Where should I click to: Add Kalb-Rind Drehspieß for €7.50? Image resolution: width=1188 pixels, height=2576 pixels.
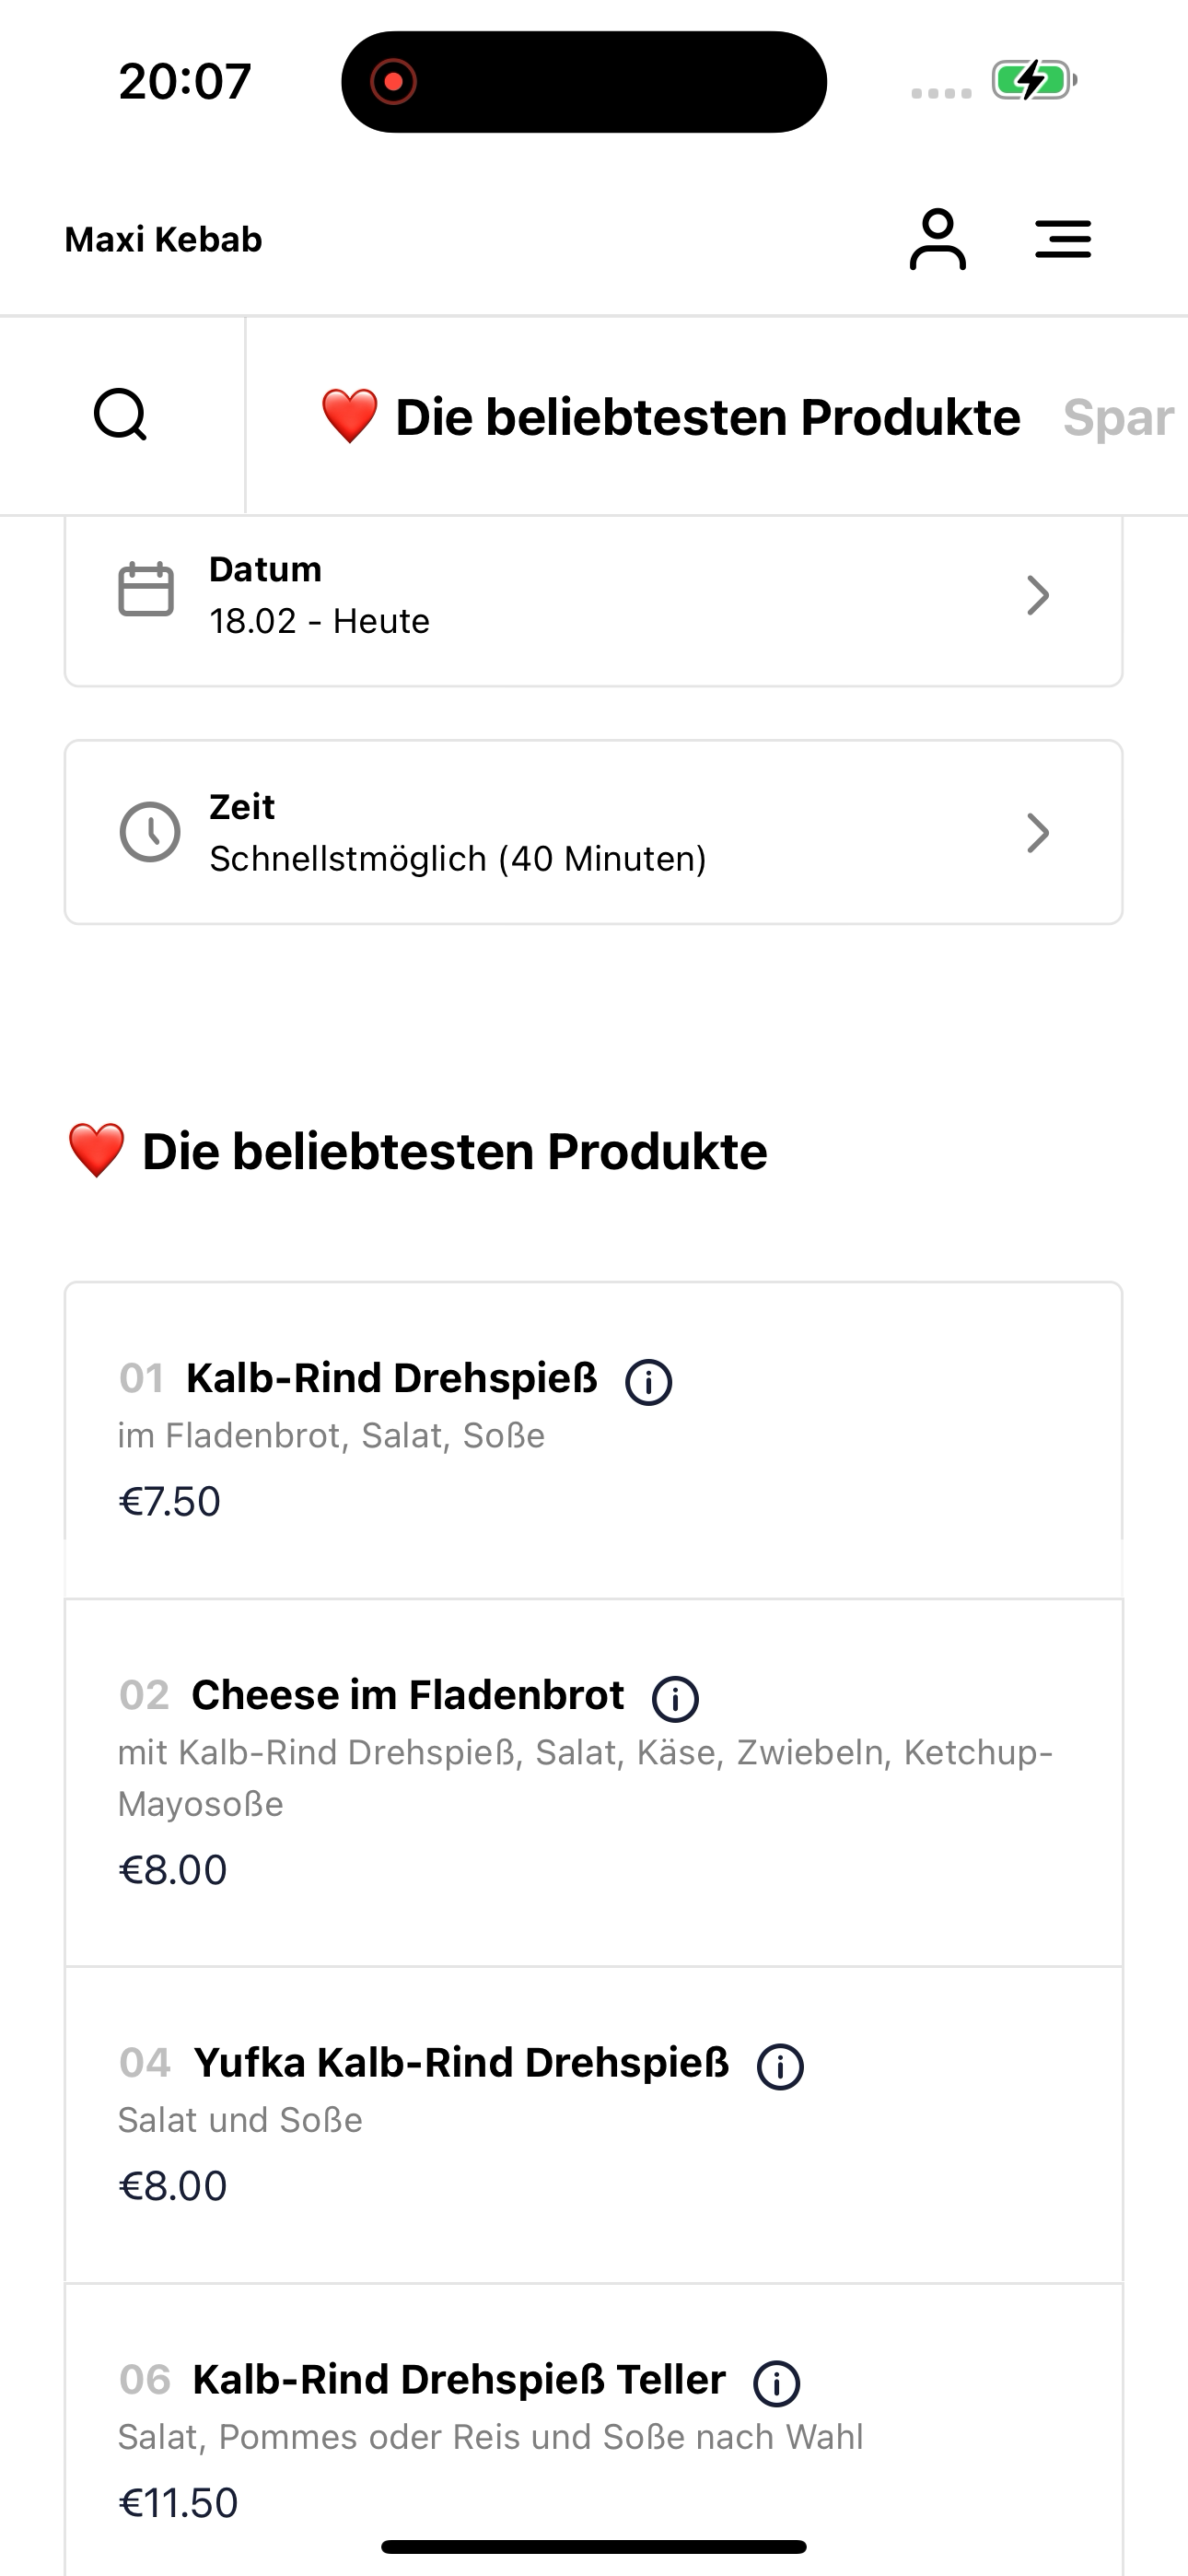coord(594,1440)
